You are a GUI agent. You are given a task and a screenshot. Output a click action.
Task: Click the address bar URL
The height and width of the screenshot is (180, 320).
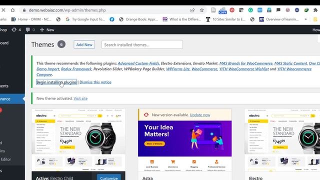click(67, 10)
